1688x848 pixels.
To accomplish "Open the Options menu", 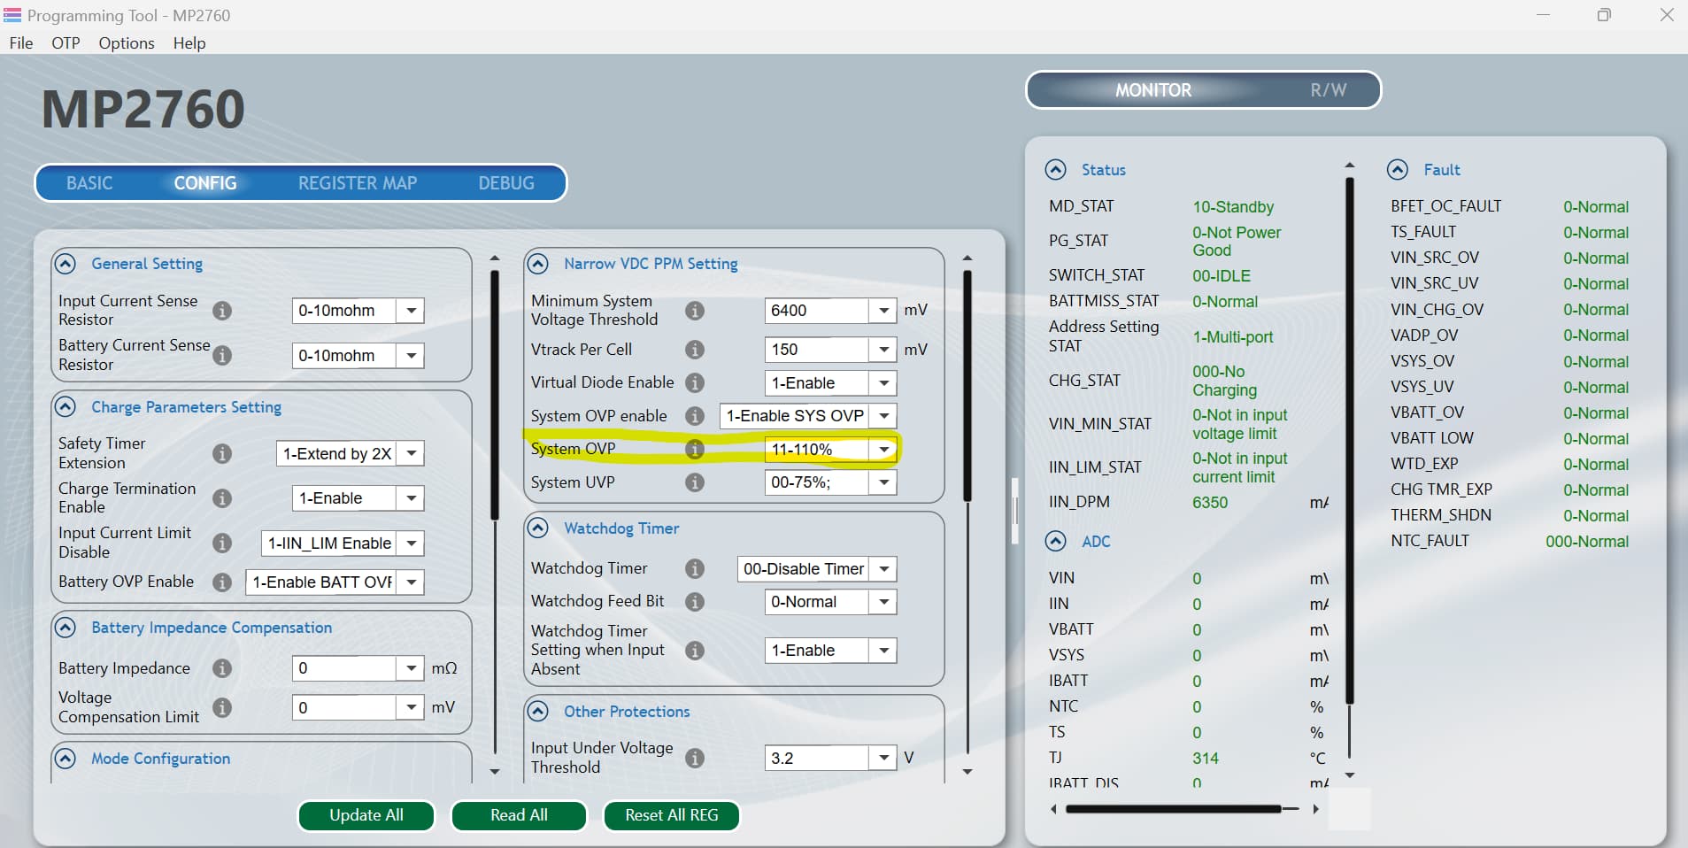I will point(127,43).
